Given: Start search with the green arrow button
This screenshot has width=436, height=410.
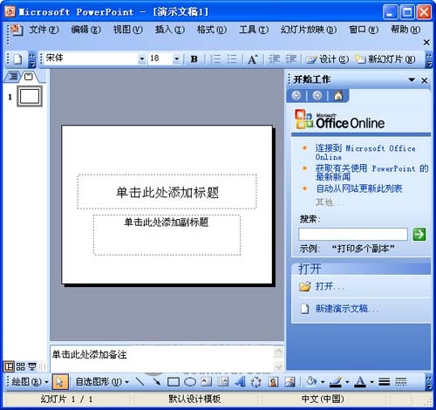Looking at the screenshot, I should point(419,234).
